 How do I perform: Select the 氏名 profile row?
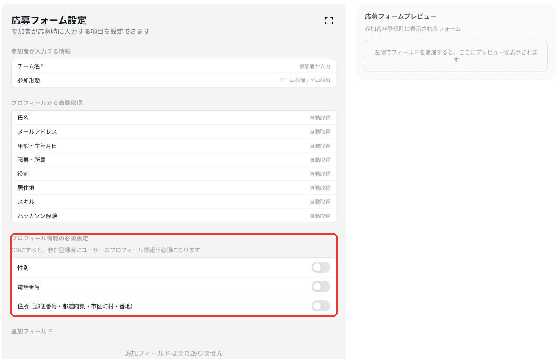pos(173,118)
